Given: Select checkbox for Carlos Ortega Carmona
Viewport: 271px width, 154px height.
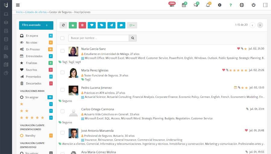Looking at the screenshot, I should pyautogui.click(x=62, y=111).
